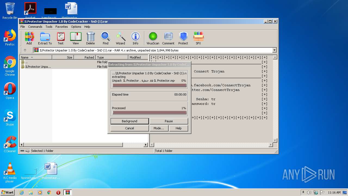Image resolution: width=348 pixels, height=196 pixels.
Task: Open Opera desktop shortcut
Action: (10, 91)
